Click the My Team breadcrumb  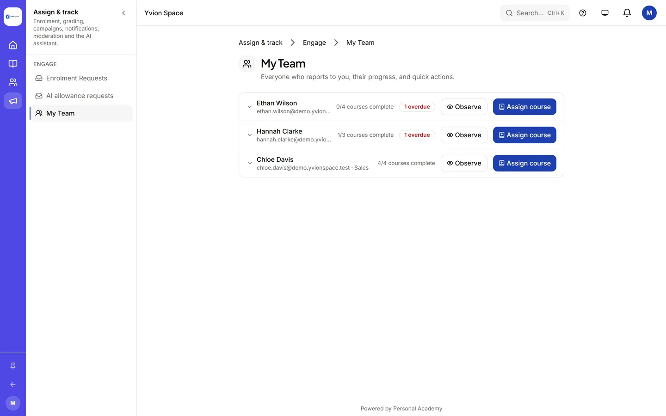360,43
